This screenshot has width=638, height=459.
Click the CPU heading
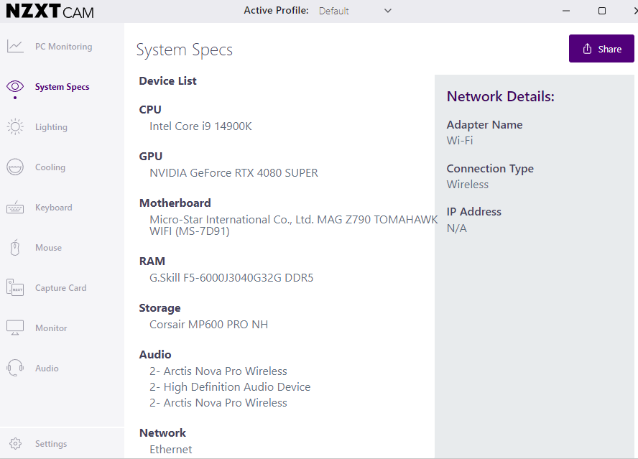(150, 110)
